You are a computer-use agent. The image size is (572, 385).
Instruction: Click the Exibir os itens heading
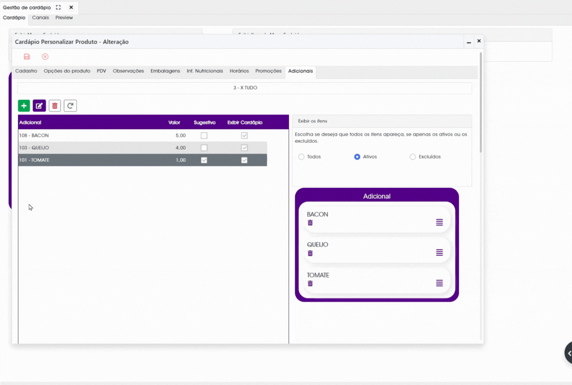coord(312,121)
